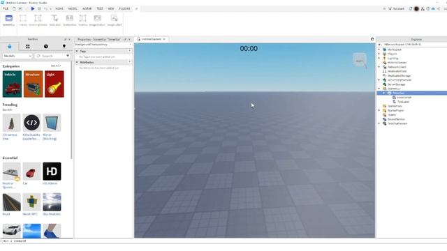The image size is (447, 251).
Task: Insert a TextLabel from the ribbon
Action: pyautogui.click(x=54, y=20)
